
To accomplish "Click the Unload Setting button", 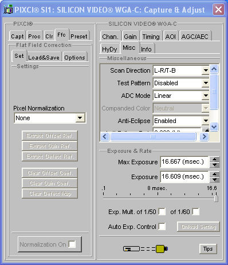I will tap(198, 227).
